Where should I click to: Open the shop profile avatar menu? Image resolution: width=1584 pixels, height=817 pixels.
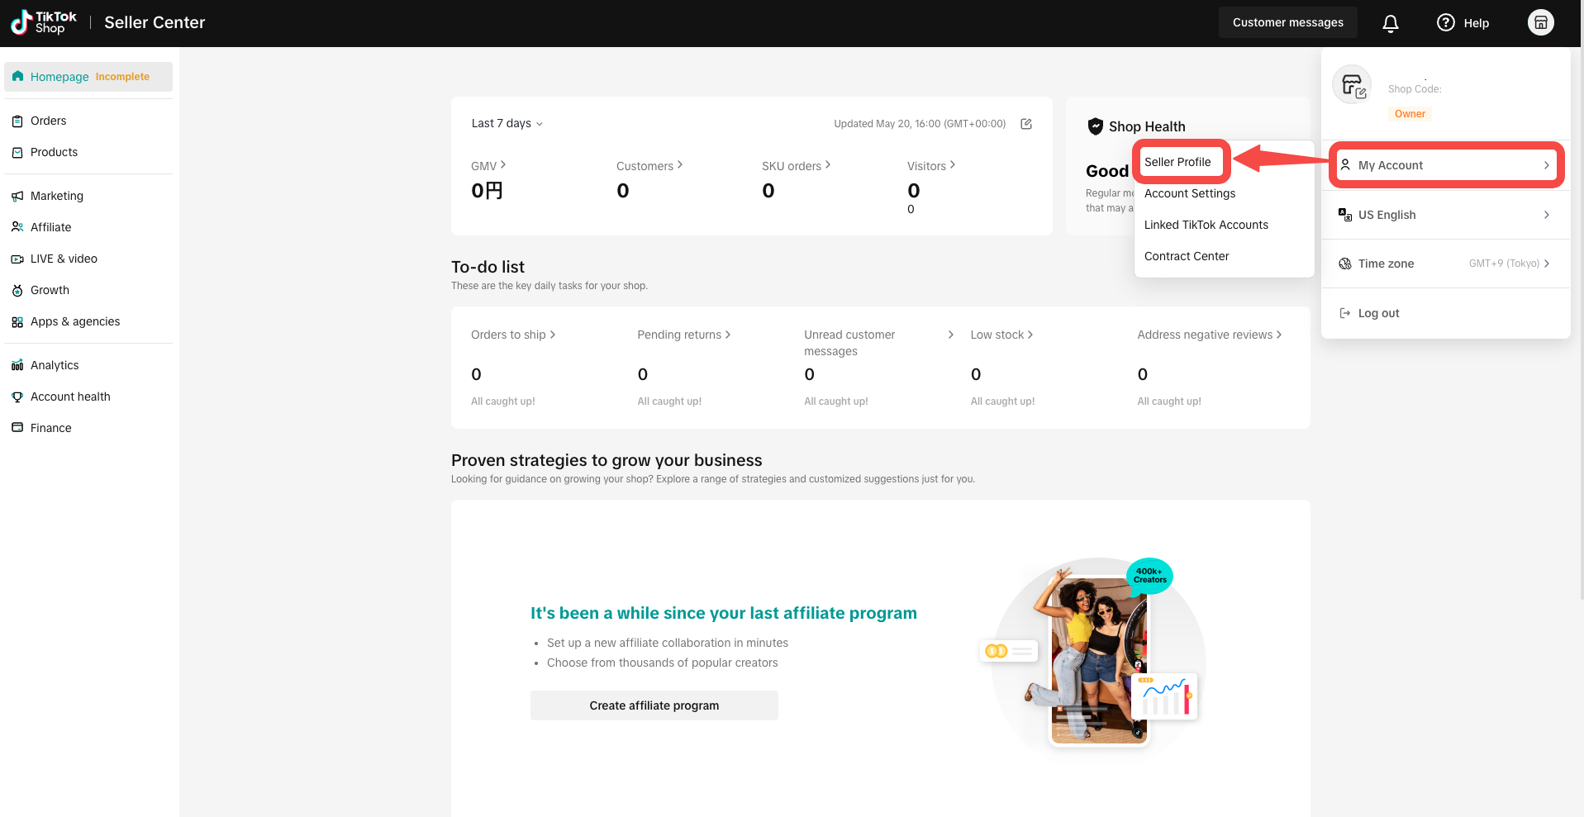pyautogui.click(x=1541, y=22)
